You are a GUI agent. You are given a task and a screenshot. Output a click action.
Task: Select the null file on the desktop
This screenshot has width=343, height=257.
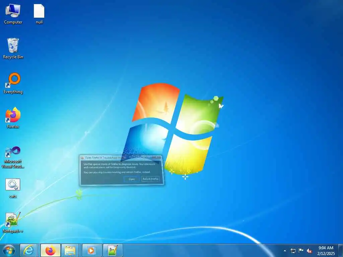point(39,14)
